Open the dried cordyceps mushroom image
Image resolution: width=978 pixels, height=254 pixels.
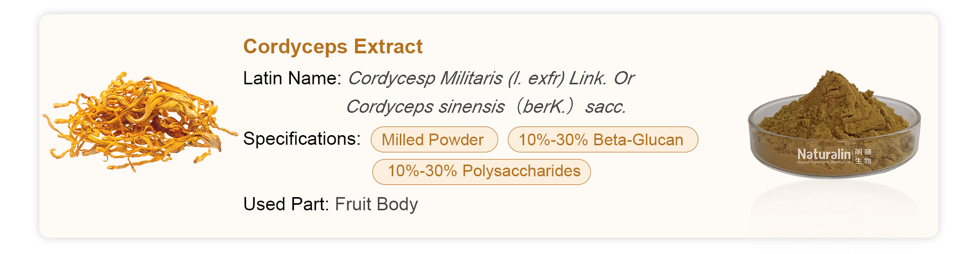(x=138, y=122)
